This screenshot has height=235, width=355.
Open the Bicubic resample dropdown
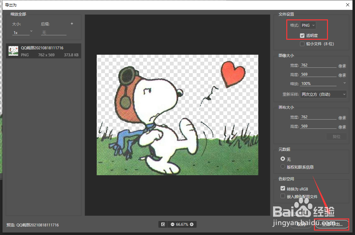[x=323, y=94]
